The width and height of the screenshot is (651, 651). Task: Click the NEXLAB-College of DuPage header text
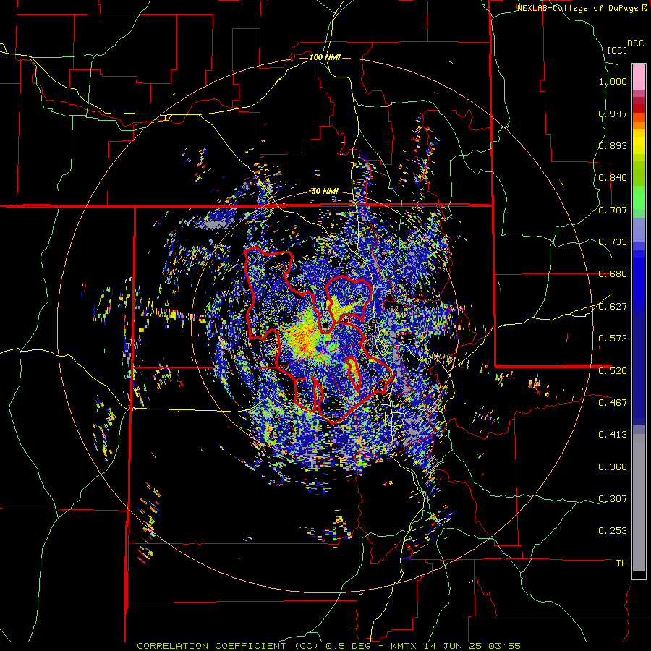[577, 8]
